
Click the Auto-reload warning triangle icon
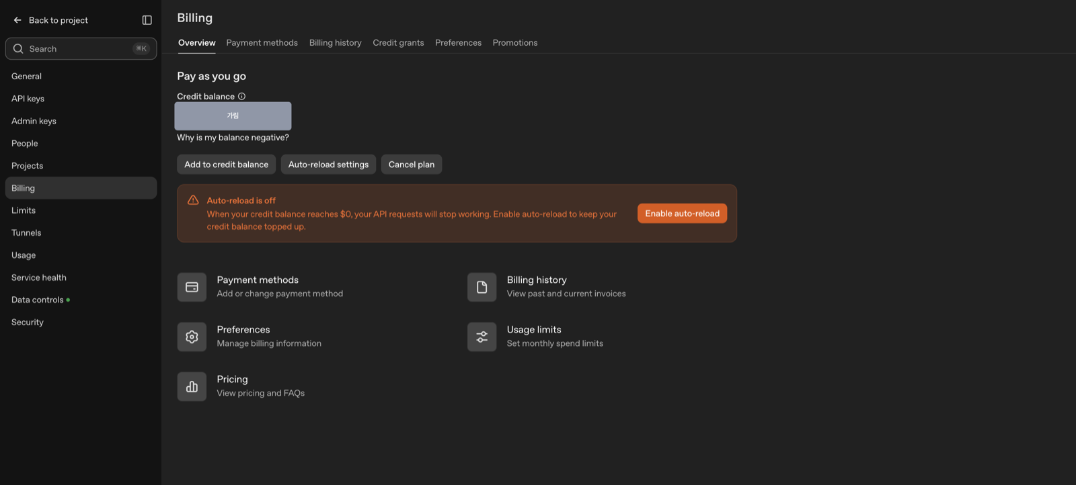click(x=193, y=200)
